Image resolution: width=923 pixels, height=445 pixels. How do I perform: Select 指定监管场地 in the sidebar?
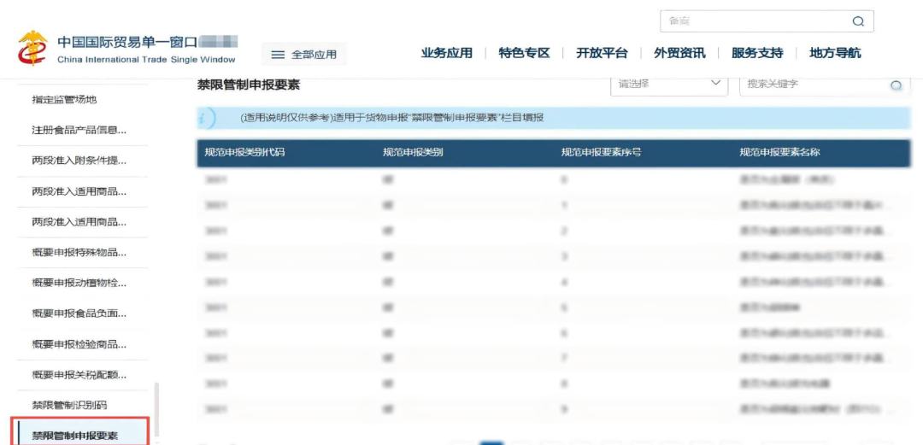point(64,100)
